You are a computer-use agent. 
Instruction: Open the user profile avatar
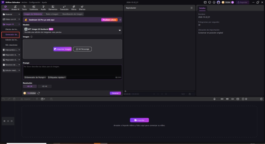(x=219, y=2)
